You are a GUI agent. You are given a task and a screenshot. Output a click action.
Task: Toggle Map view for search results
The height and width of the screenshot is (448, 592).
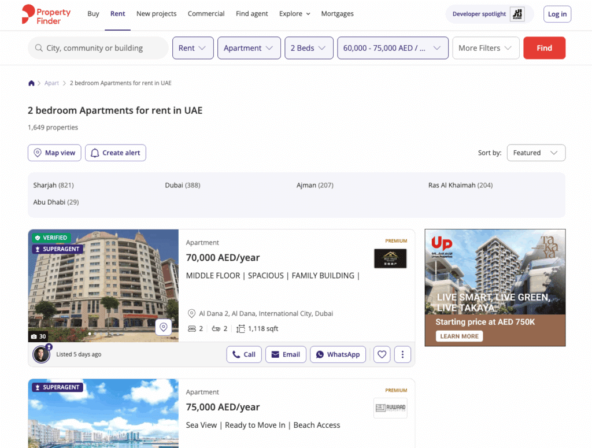[54, 153]
